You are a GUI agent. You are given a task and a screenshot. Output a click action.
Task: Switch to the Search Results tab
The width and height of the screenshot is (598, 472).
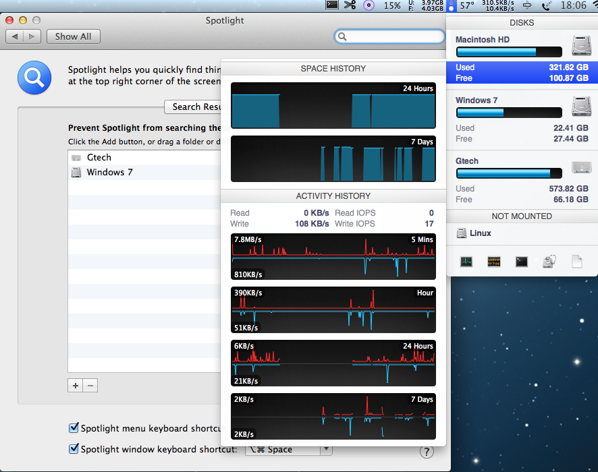pos(194,107)
